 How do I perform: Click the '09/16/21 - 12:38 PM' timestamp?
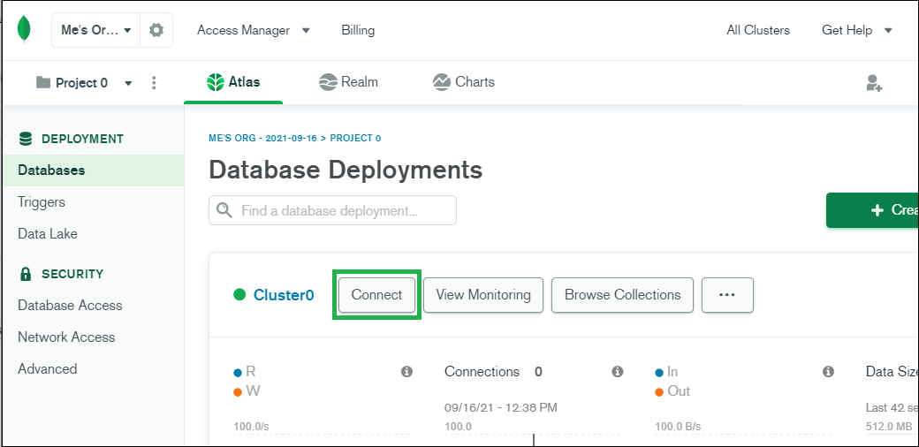pos(501,407)
